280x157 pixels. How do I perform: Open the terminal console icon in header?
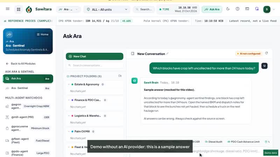click(247, 9)
